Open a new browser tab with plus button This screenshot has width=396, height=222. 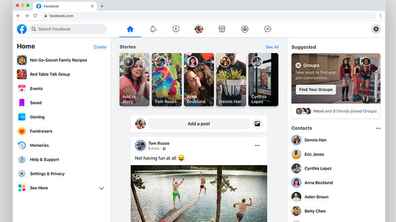point(102,6)
